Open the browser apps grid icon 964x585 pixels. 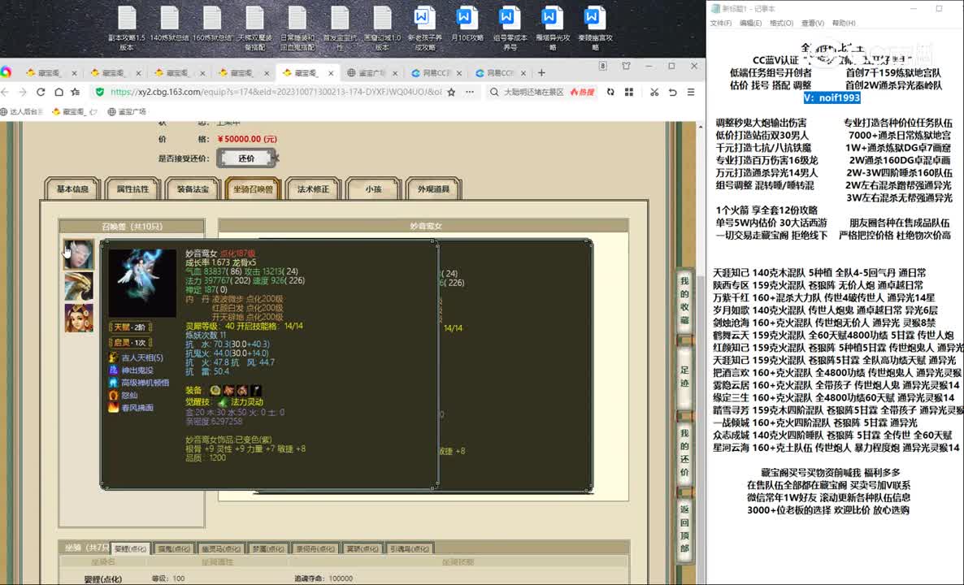(629, 92)
